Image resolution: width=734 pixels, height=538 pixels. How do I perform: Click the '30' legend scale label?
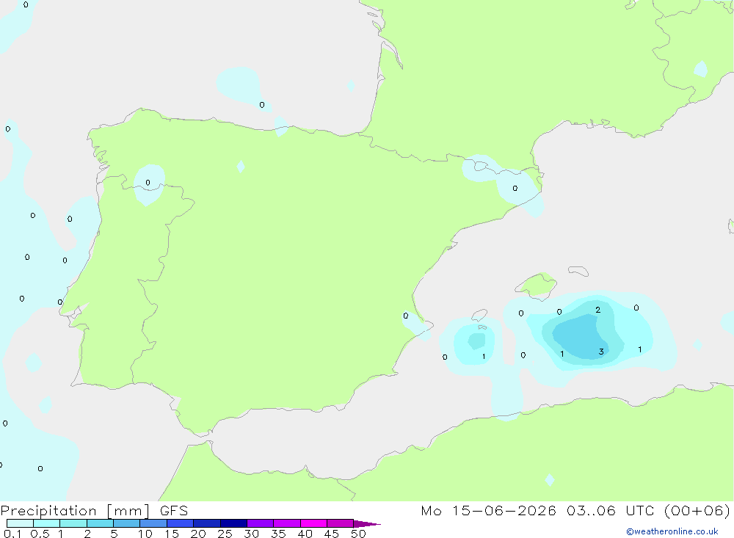pyautogui.click(x=252, y=534)
